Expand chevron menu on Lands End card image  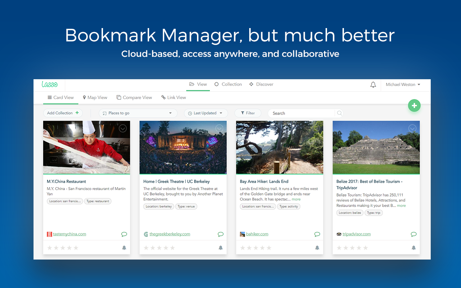click(x=316, y=128)
